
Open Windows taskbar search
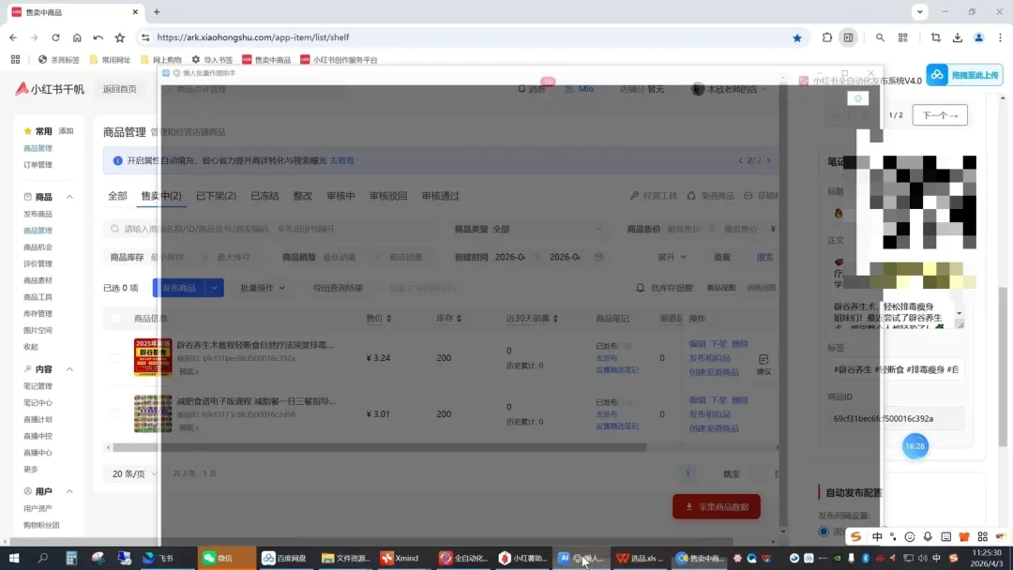[x=42, y=558]
